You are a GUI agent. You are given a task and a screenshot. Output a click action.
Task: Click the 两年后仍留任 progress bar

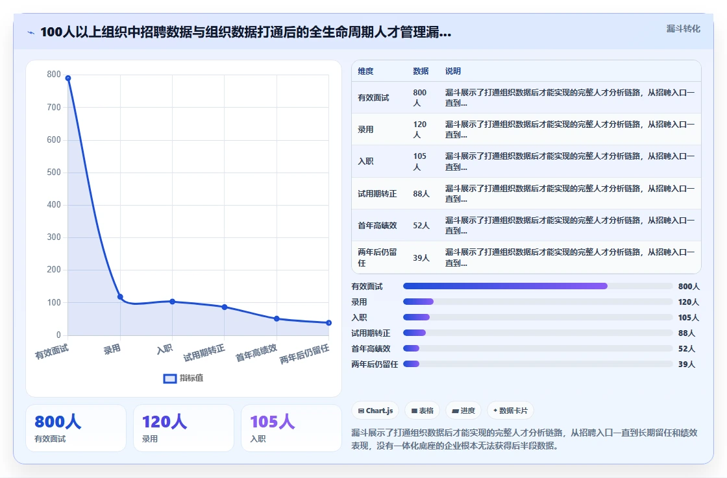538,364
